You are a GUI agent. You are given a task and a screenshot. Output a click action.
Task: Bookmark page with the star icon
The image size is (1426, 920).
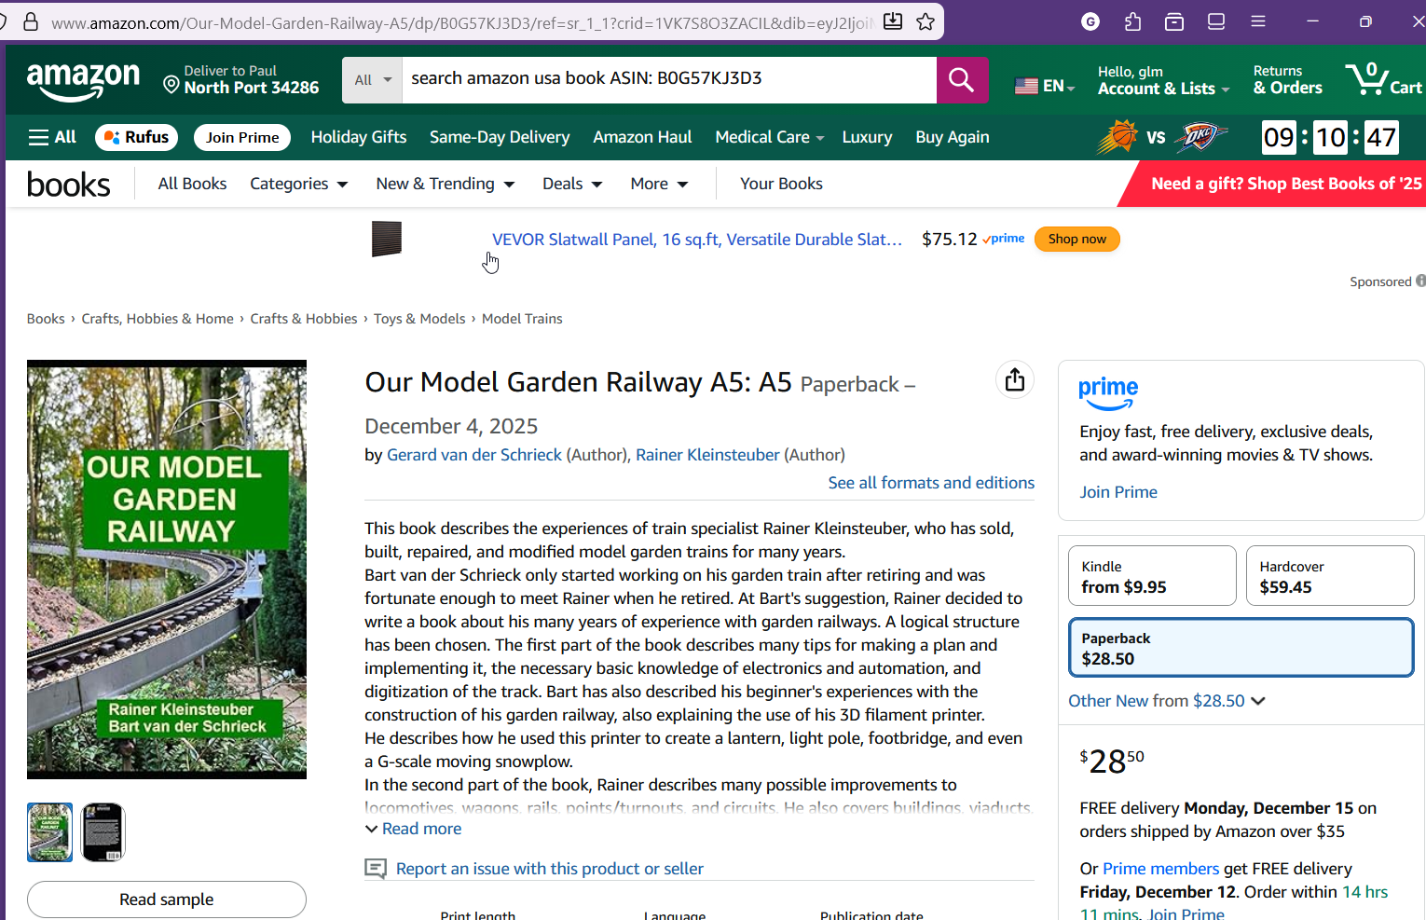(x=926, y=21)
